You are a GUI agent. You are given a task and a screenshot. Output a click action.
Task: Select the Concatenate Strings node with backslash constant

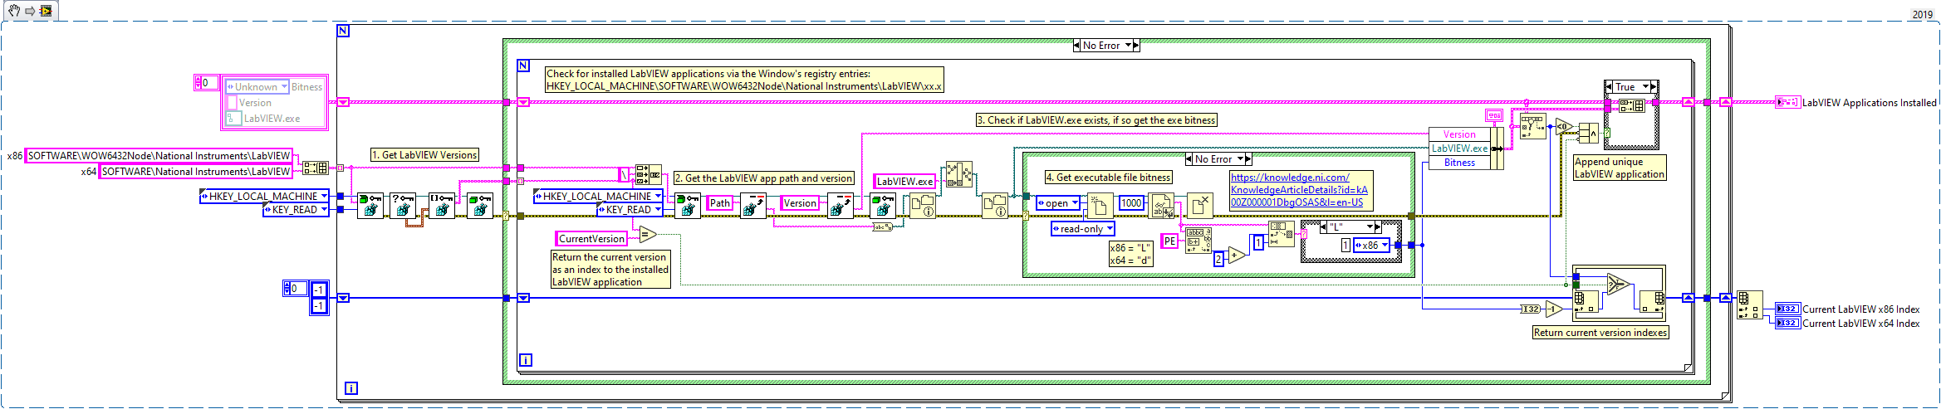pos(648,174)
